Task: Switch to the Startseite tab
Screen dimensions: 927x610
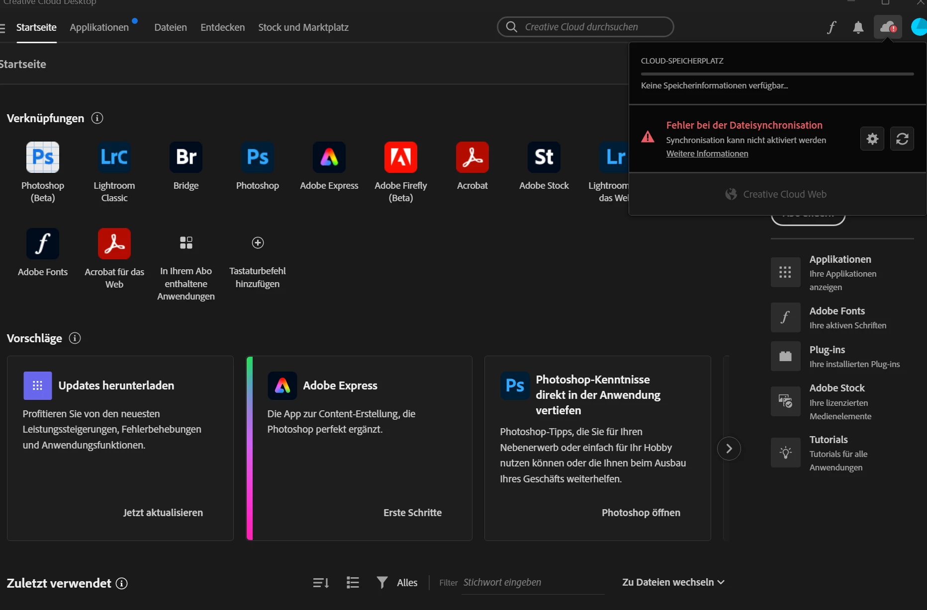Action: (x=36, y=27)
